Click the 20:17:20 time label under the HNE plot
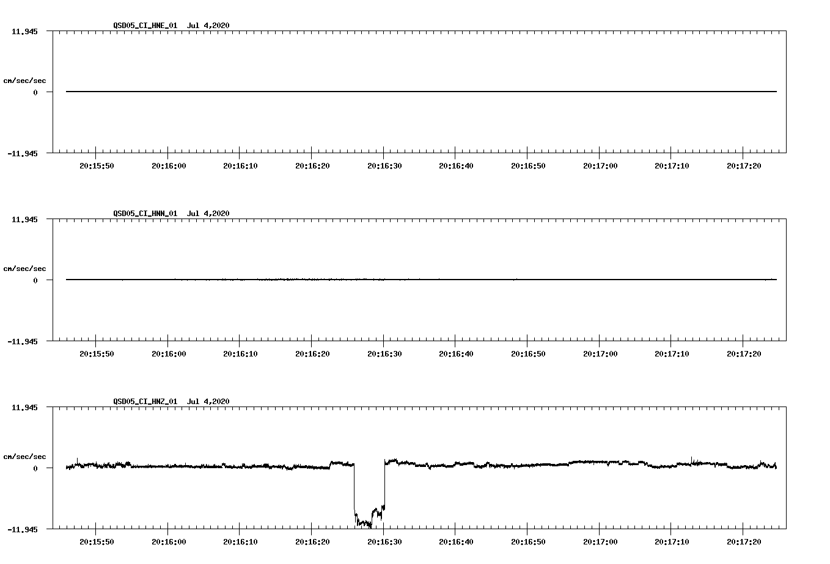 744,166
